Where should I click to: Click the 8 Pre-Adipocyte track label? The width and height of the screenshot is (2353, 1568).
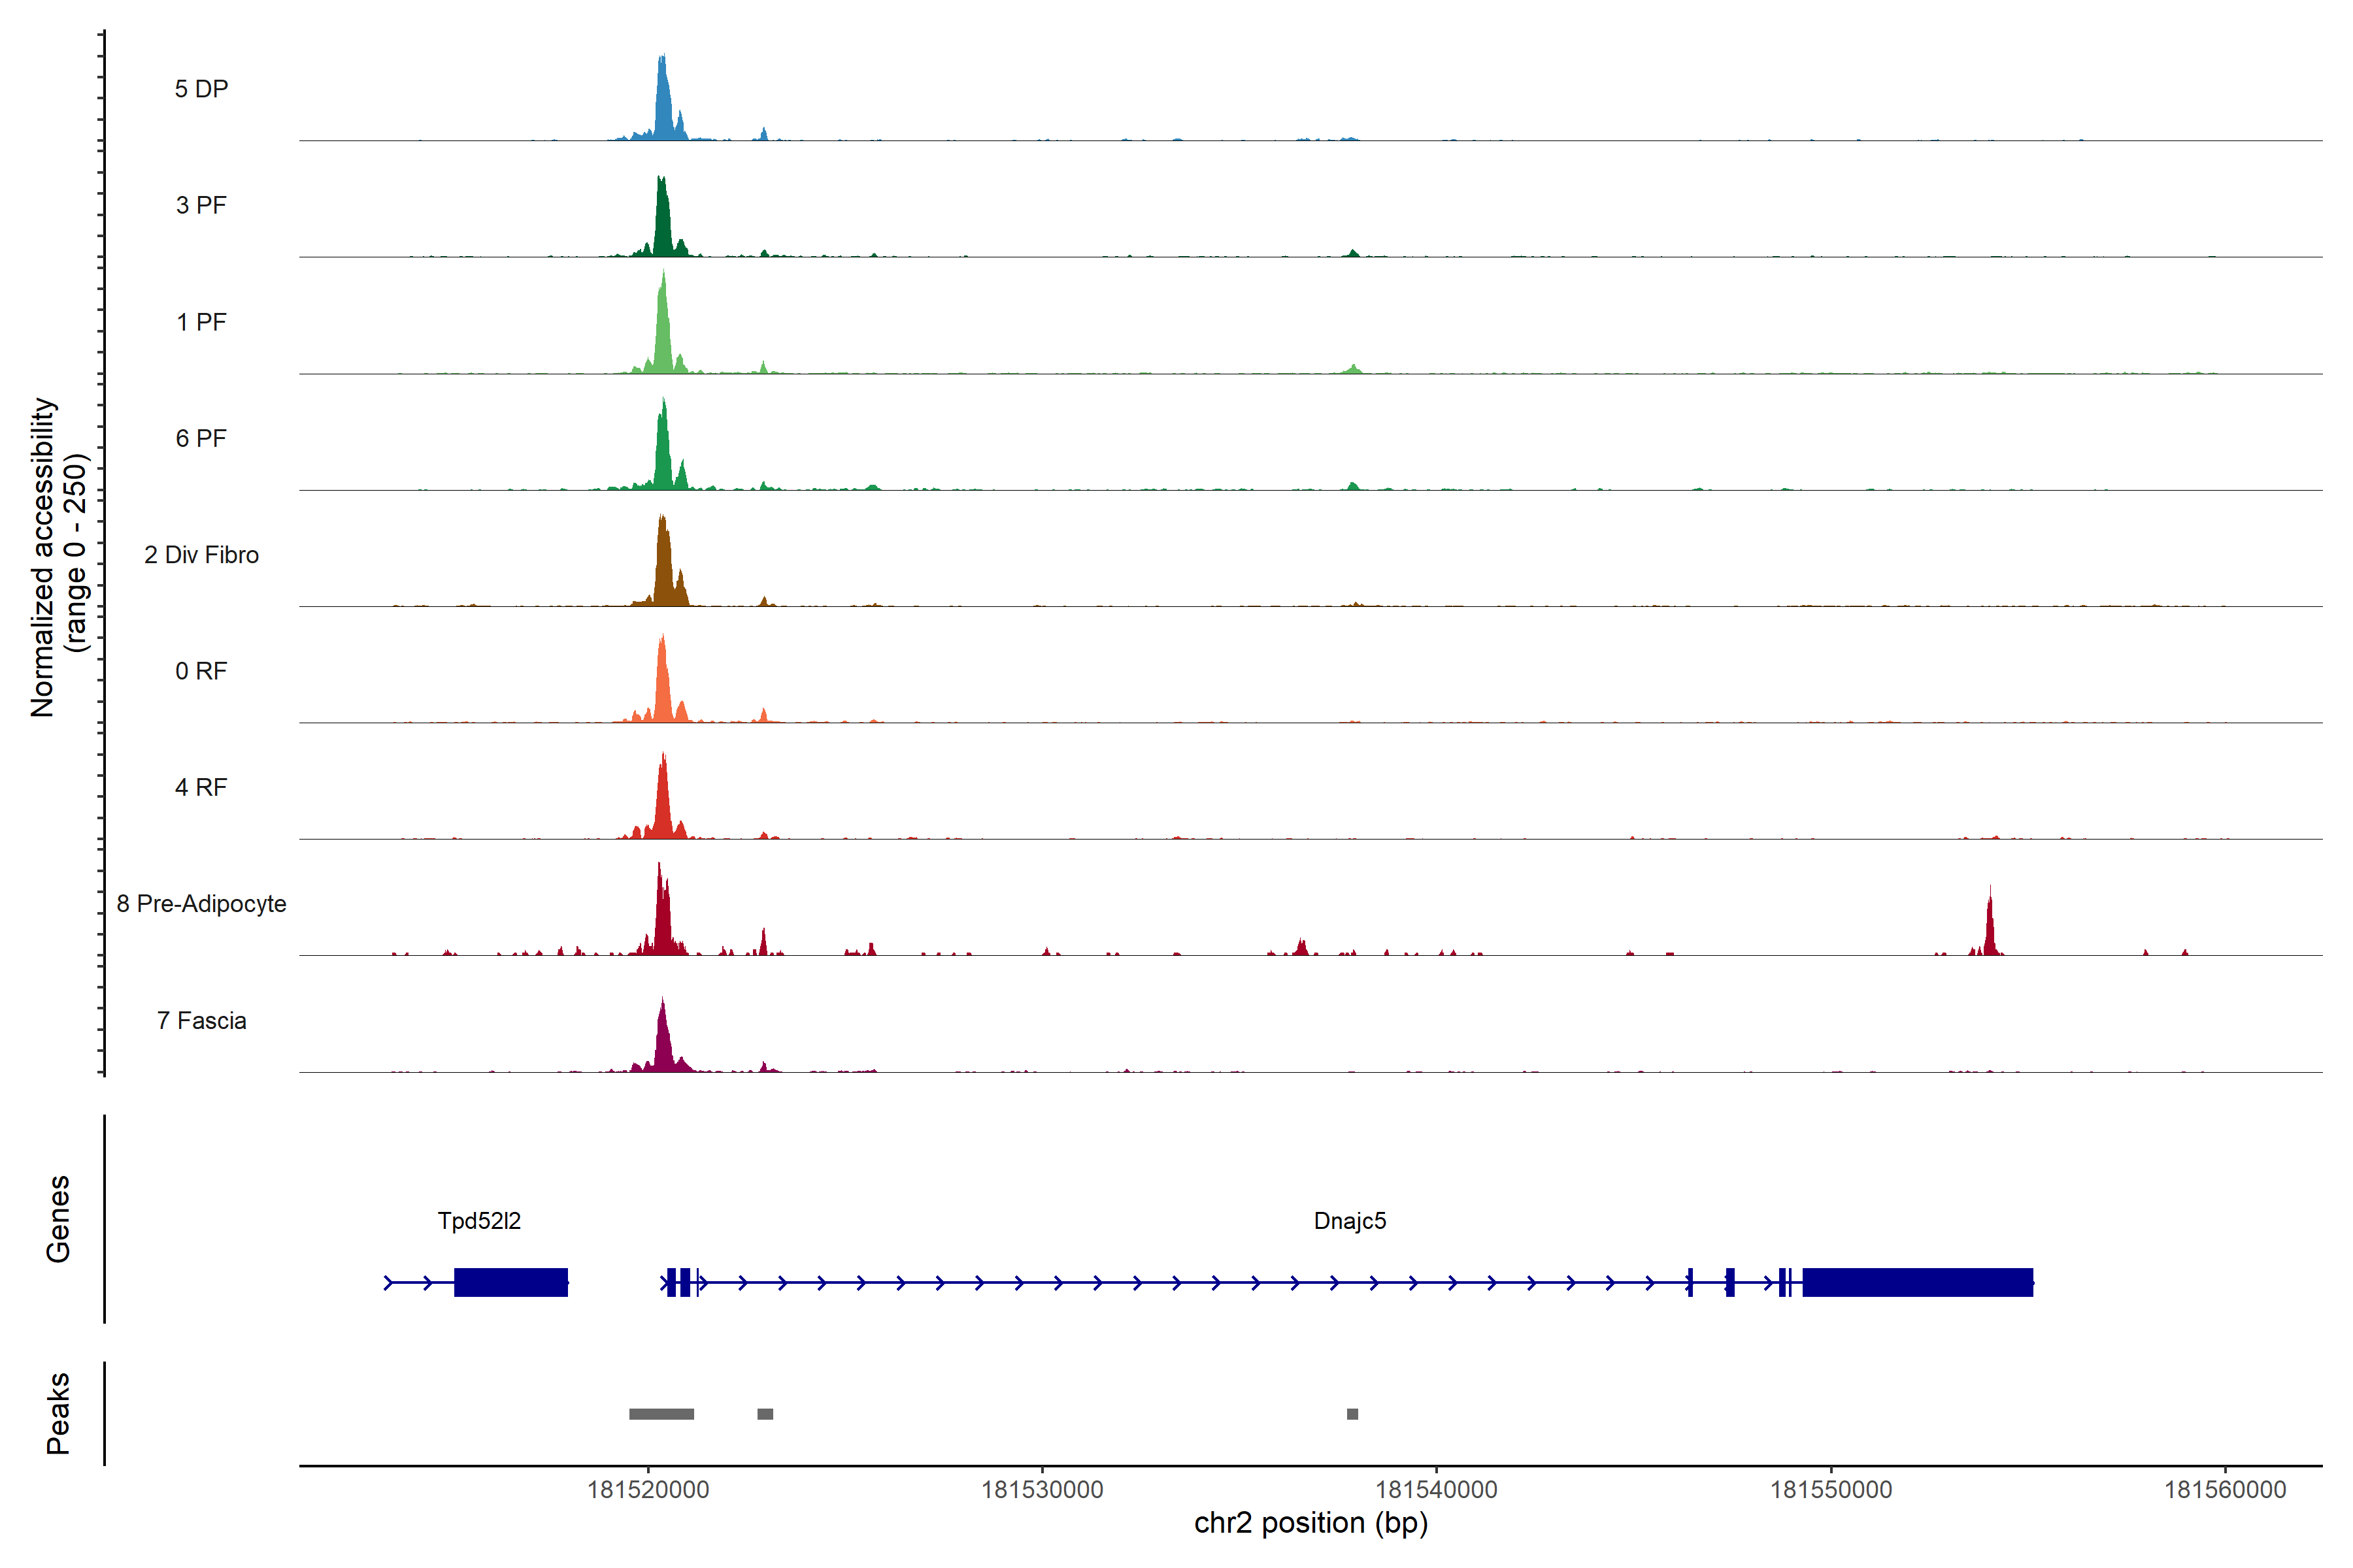(x=201, y=904)
